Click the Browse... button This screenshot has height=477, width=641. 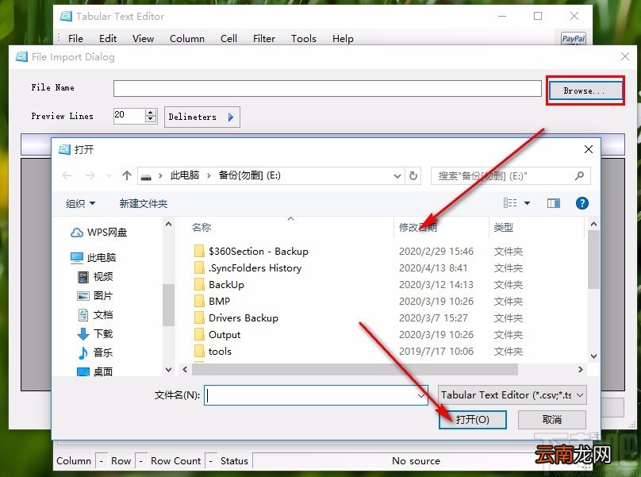[585, 90]
